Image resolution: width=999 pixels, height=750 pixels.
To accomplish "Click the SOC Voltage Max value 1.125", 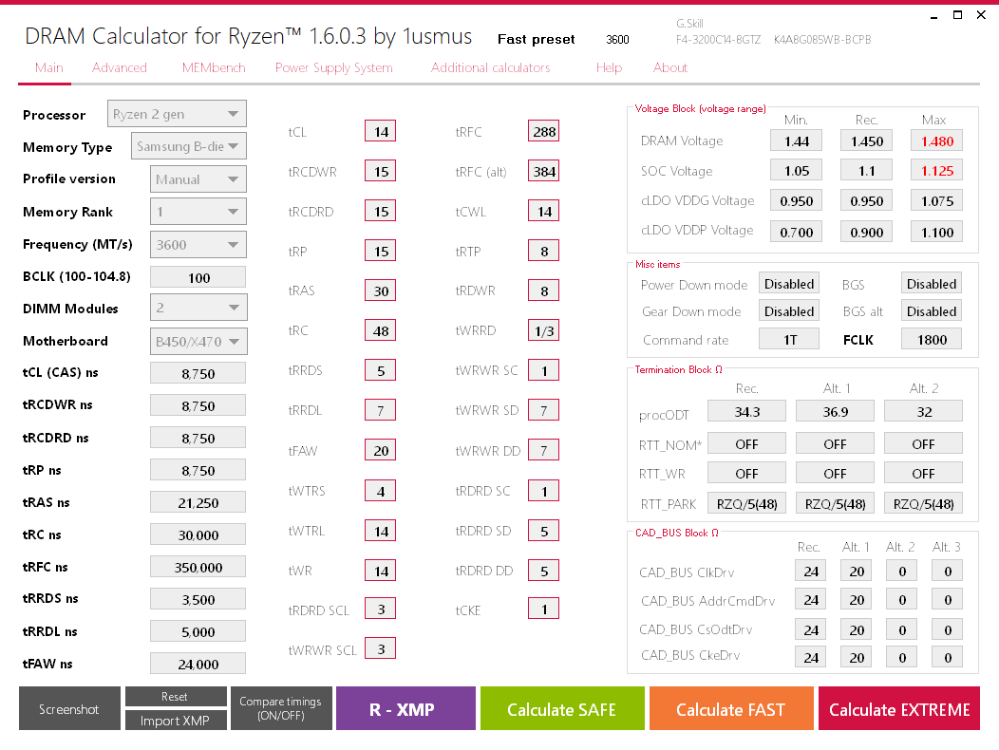I will pyautogui.click(x=936, y=171).
